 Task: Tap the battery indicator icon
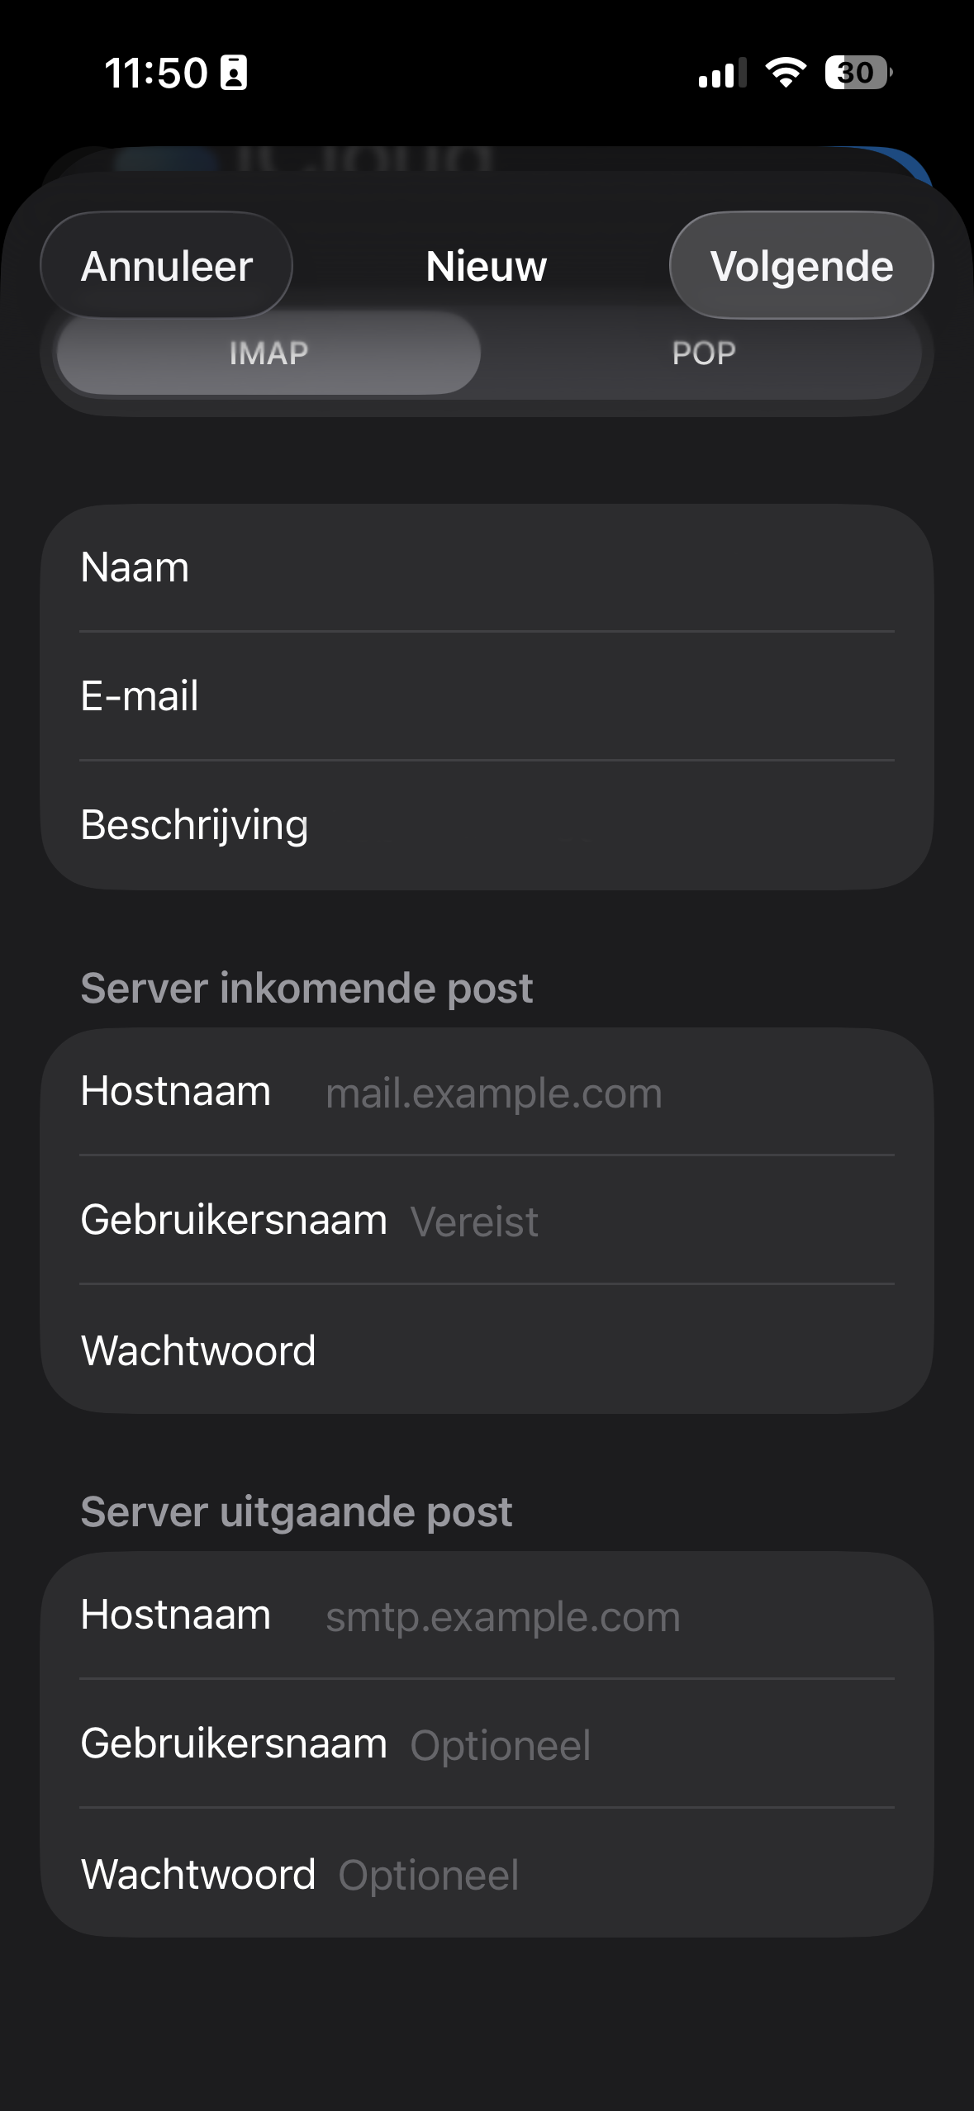858,73
